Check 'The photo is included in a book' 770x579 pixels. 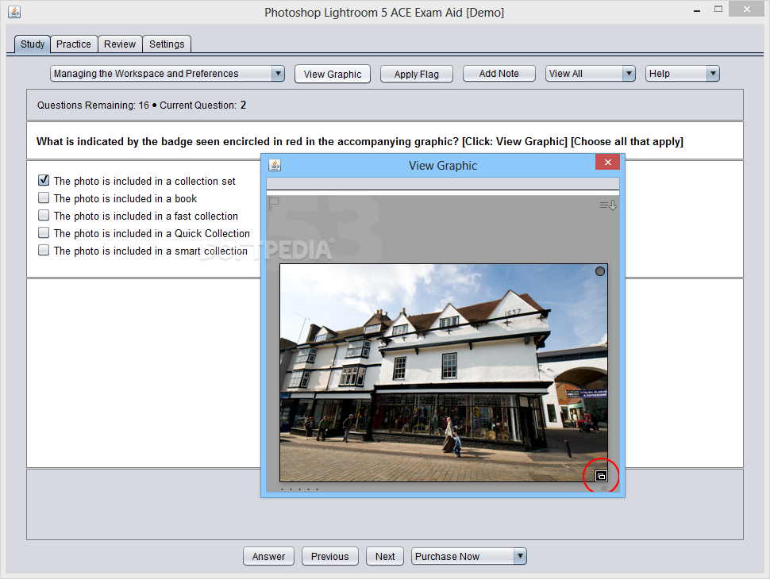pyautogui.click(x=44, y=197)
